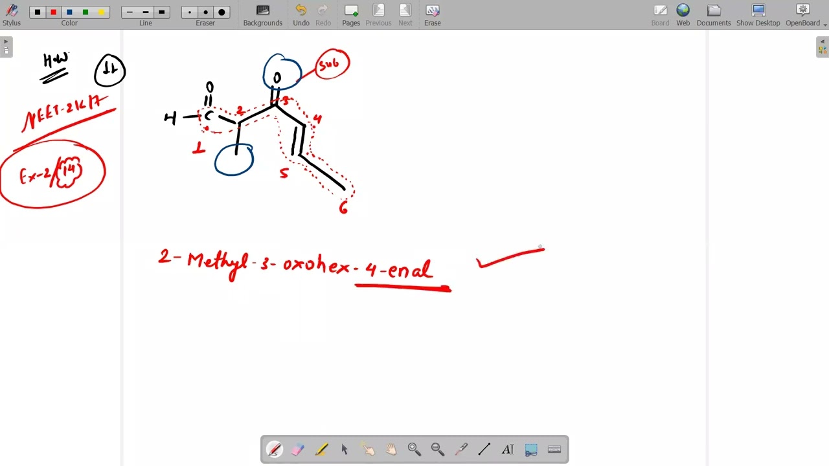The height and width of the screenshot is (466, 829).
Task: Select the Highlighter marker tool
Action: pyautogui.click(x=321, y=449)
